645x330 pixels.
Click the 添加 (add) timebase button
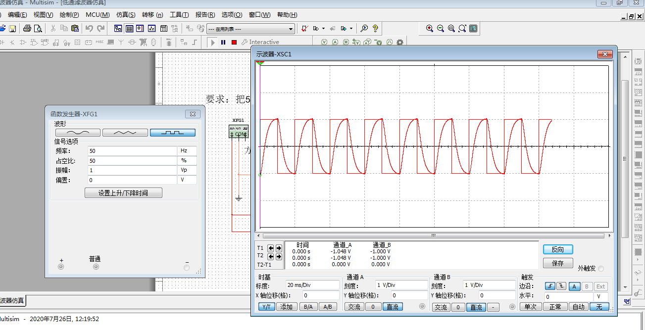coord(287,307)
